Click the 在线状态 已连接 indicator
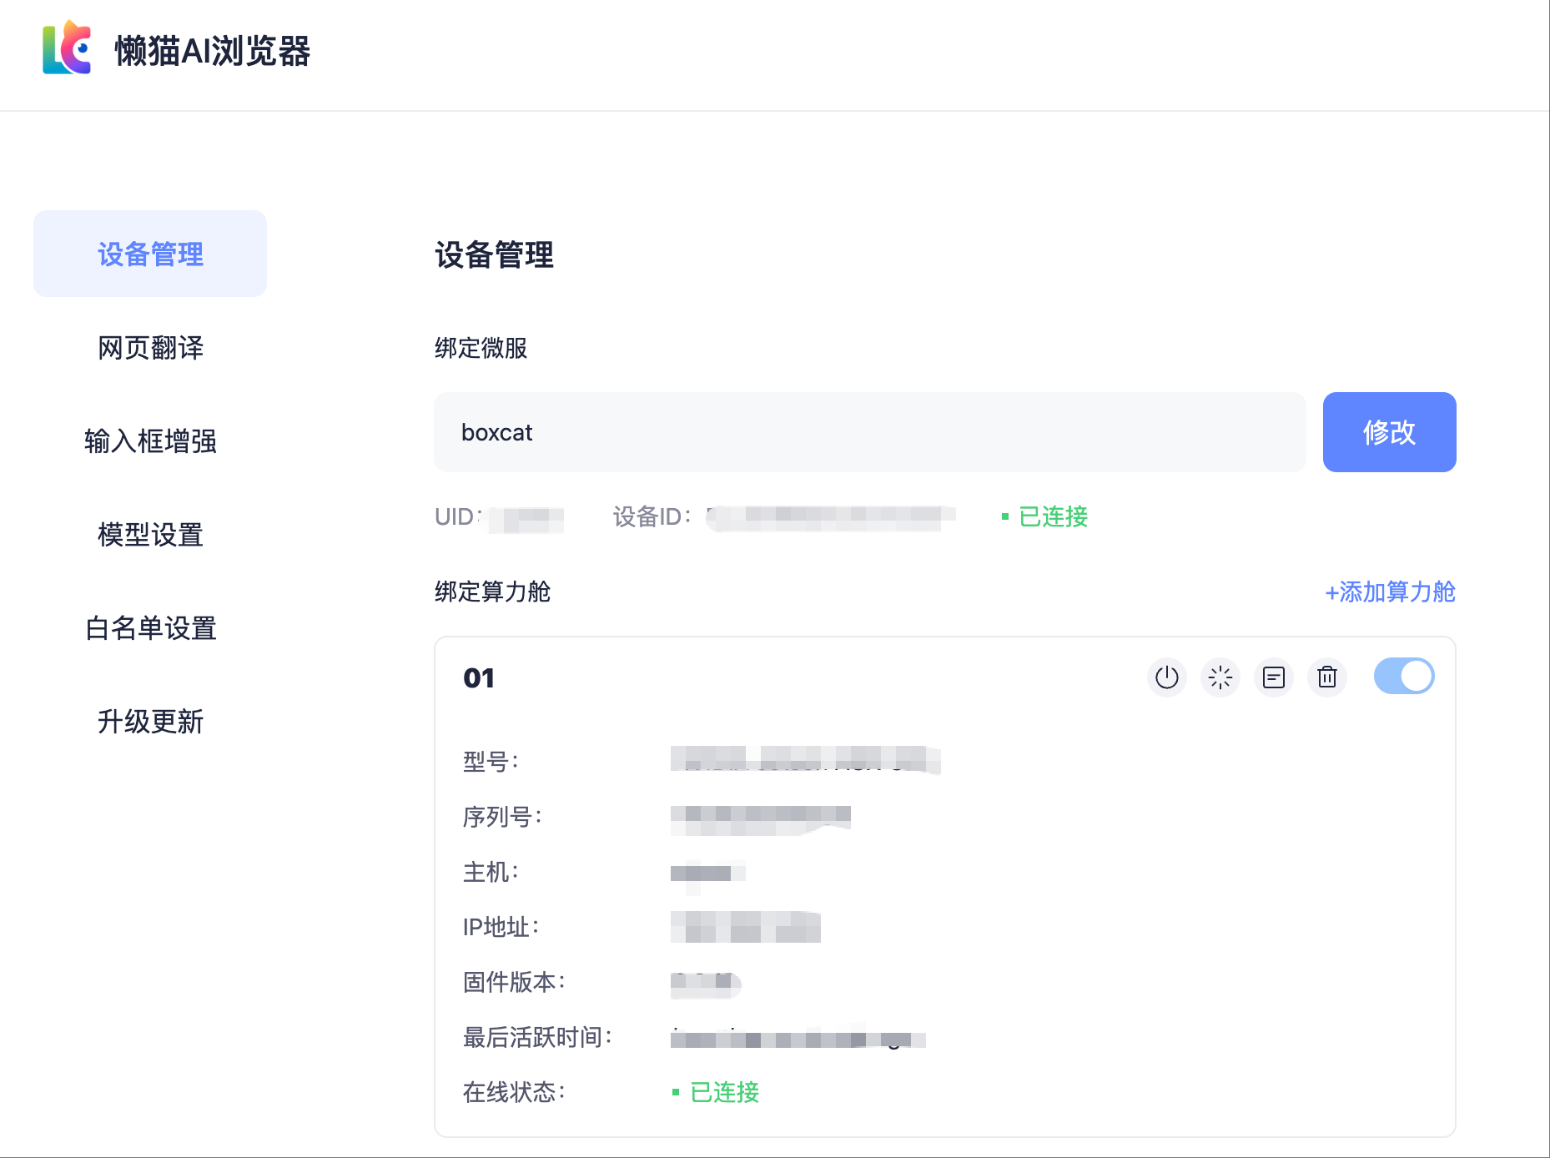The image size is (1550, 1158). tap(717, 1092)
